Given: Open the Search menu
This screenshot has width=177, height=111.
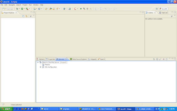Looking at the screenshot, I should [19, 5].
